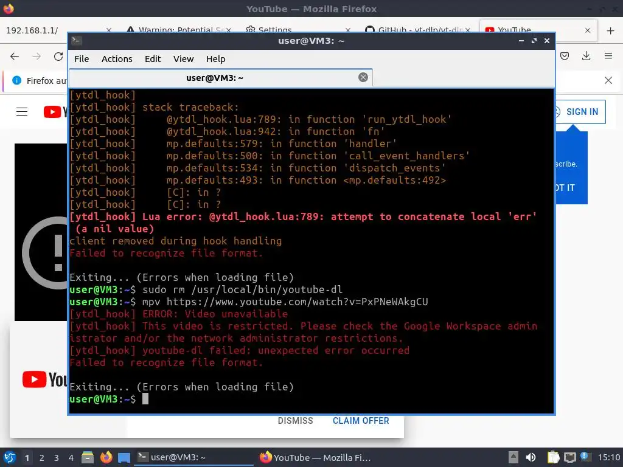
Task: Switch to workspace 3
Action: pos(57,458)
